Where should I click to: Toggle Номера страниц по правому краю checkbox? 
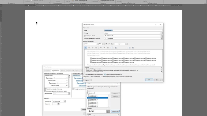pos(45,91)
